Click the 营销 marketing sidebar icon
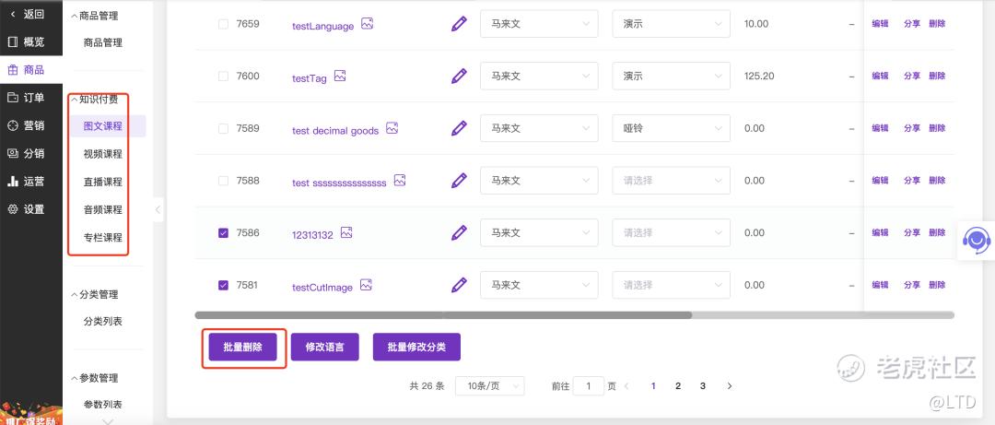Screen dimensions: 995x425 tap(13, 125)
